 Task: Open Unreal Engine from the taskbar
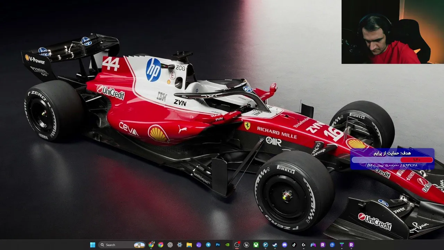point(246,245)
